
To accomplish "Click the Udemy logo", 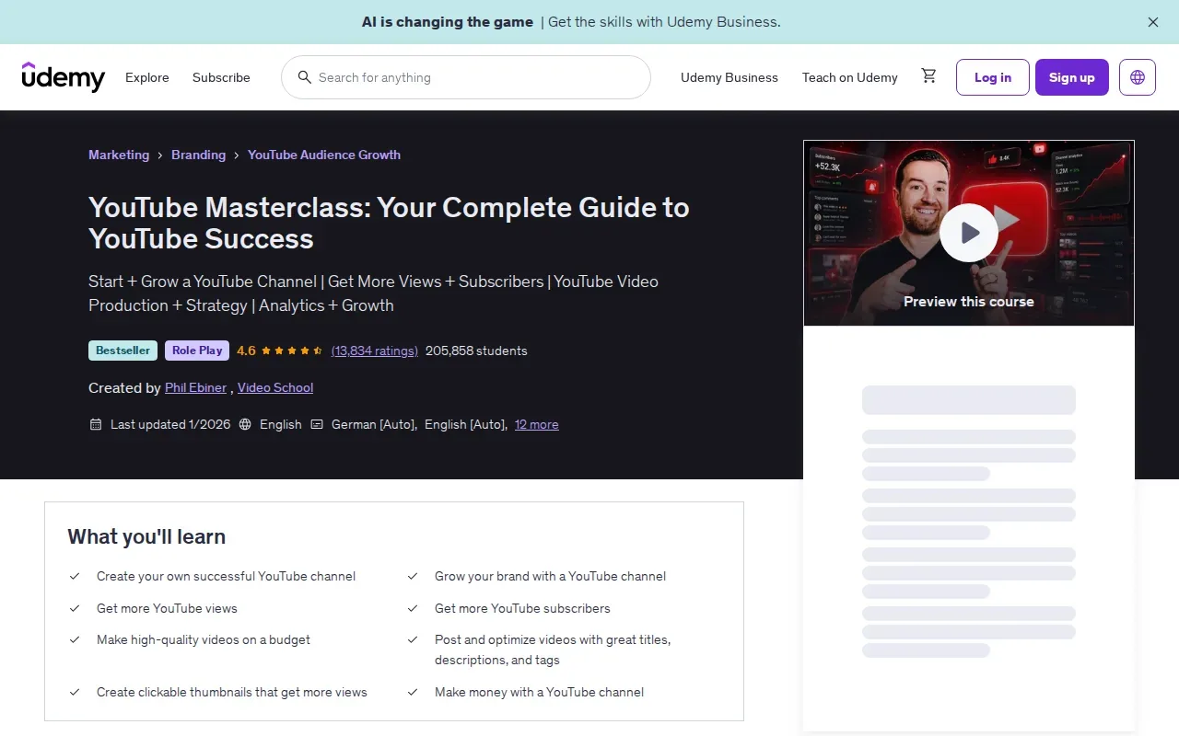I will point(64,77).
